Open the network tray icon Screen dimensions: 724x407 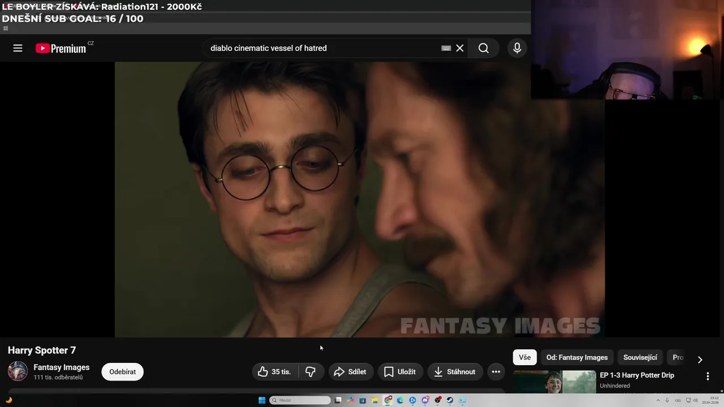point(688,400)
